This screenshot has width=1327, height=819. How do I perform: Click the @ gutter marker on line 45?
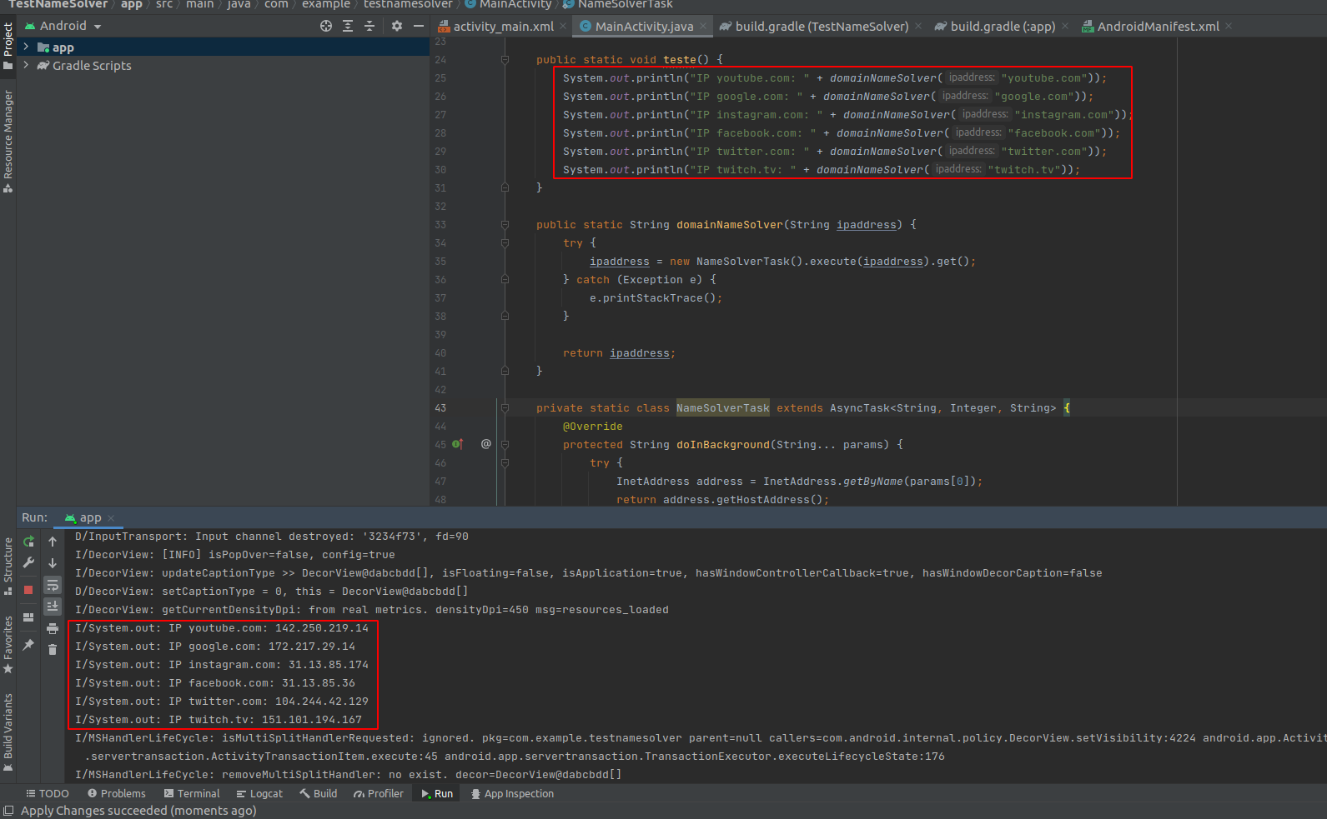[486, 444]
